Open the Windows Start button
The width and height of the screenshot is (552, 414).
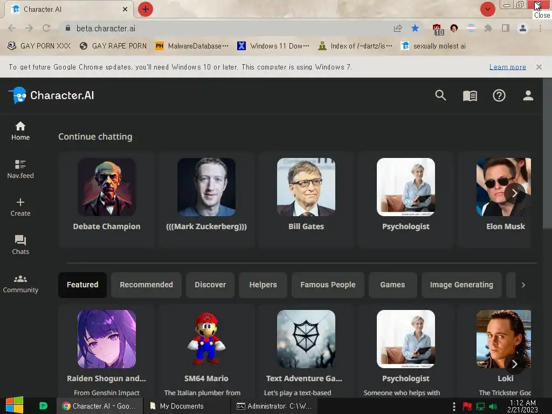(x=15, y=405)
